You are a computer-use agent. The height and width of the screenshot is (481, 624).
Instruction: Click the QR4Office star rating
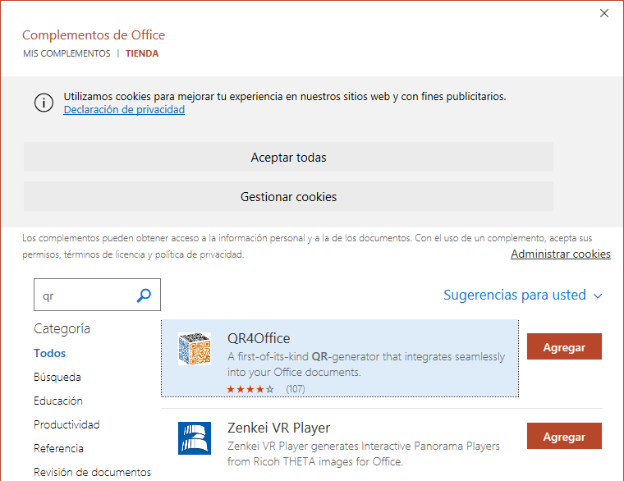tap(250, 388)
